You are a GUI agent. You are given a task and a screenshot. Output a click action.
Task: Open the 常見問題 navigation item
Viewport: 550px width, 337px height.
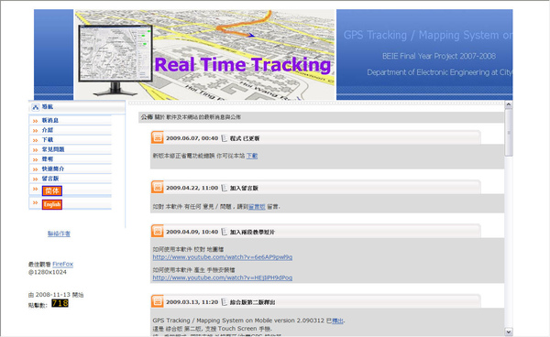point(53,149)
